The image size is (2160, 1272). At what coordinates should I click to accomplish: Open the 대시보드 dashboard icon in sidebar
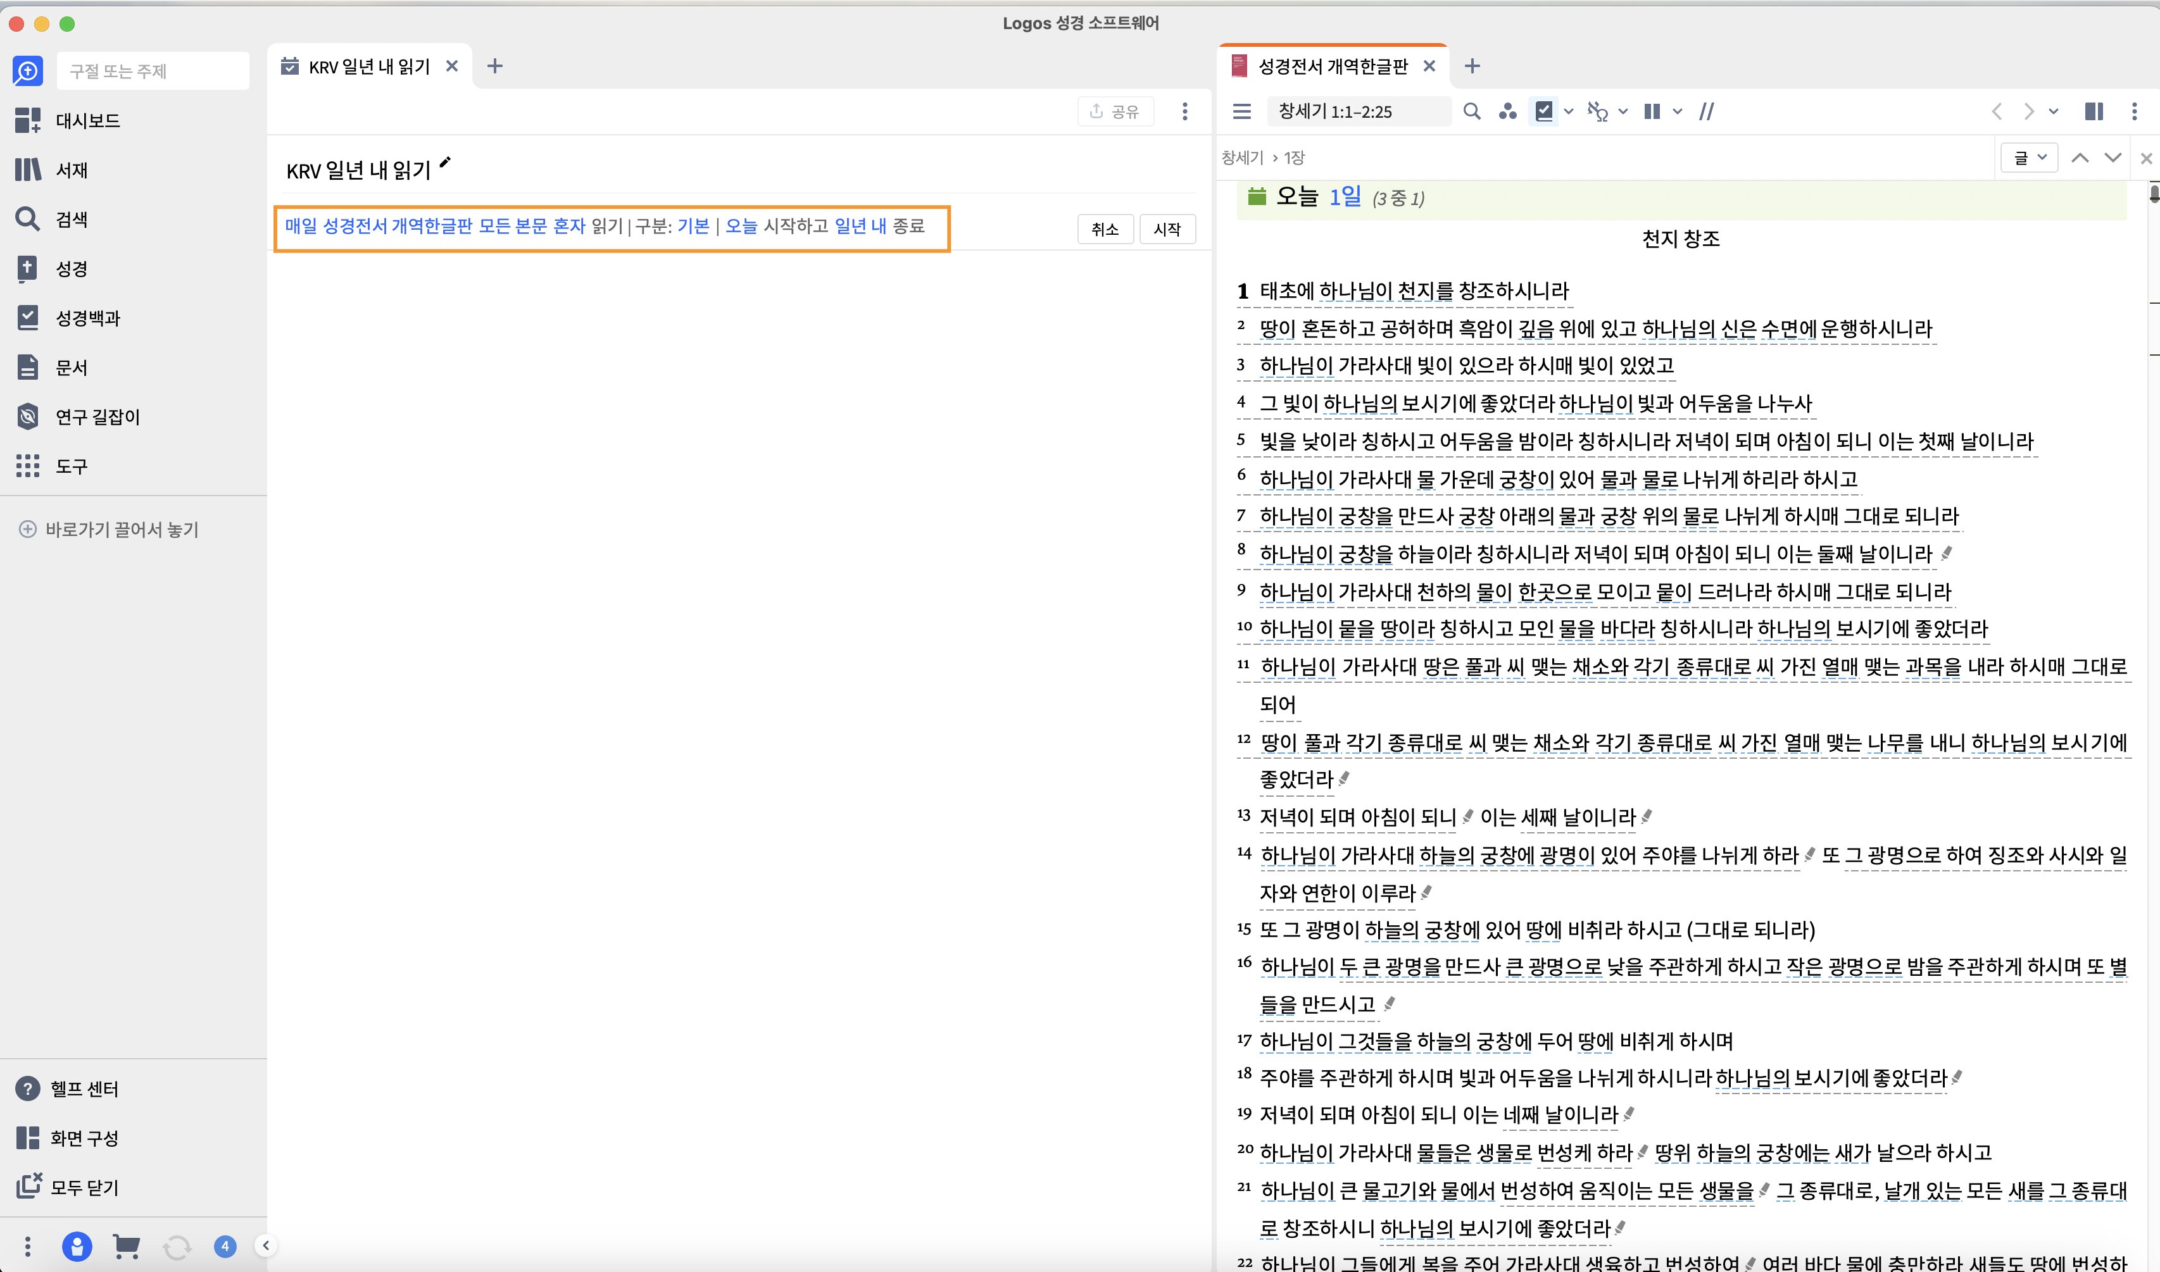[x=27, y=121]
